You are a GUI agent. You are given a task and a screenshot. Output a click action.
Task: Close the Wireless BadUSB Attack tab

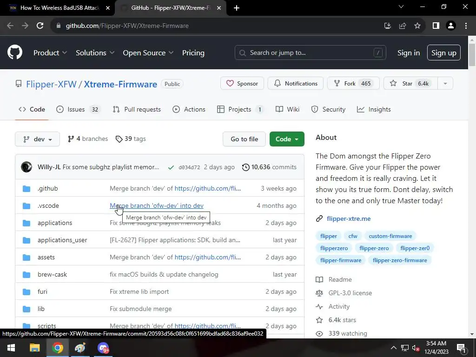coord(108,8)
